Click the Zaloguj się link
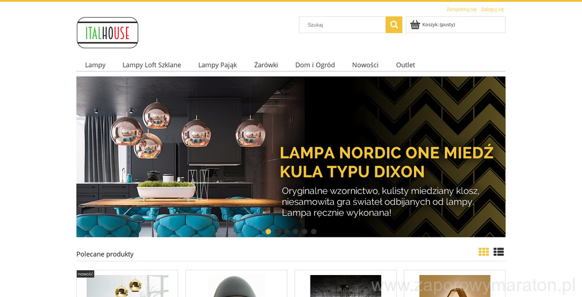This screenshot has width=582, height=297. (492, 10)
